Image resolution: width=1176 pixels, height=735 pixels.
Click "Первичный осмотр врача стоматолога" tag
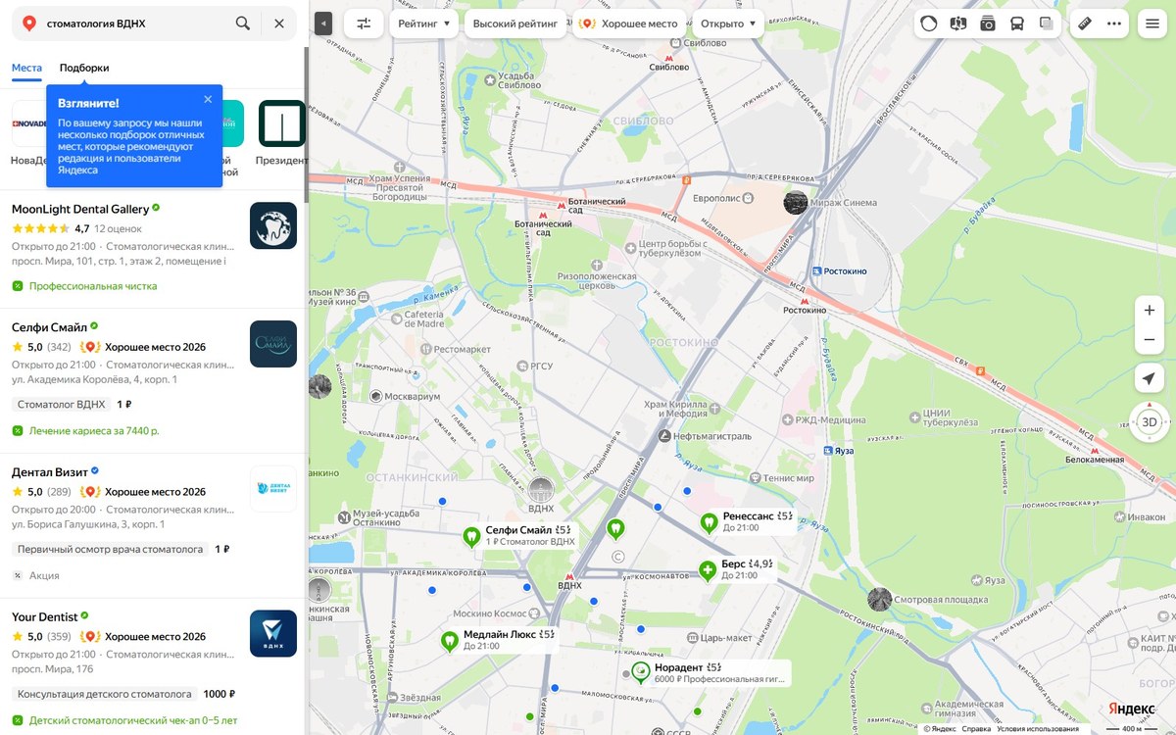tap(111, 549)
